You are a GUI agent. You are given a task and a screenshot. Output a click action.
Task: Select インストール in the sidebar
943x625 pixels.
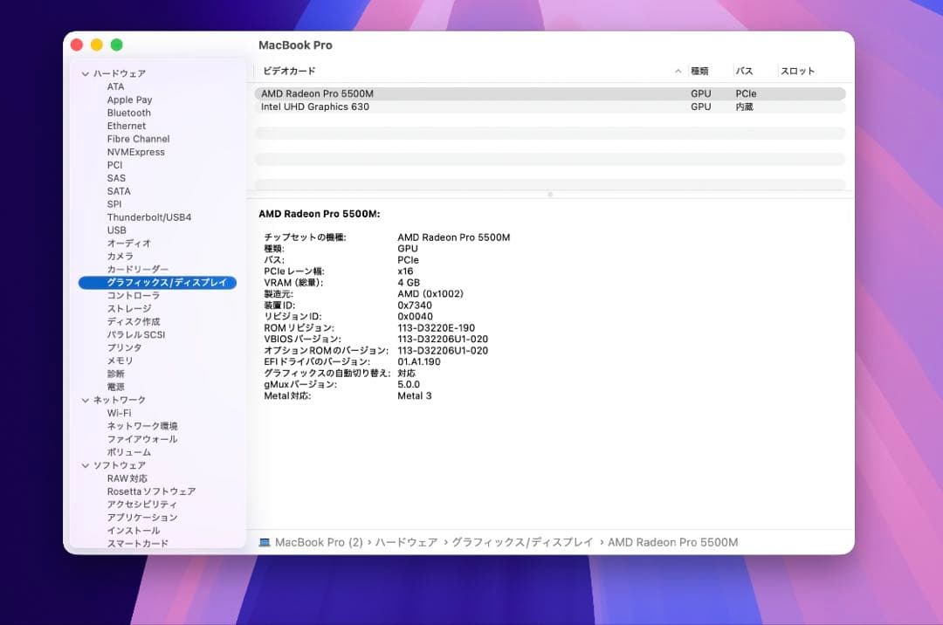point(134,531)
